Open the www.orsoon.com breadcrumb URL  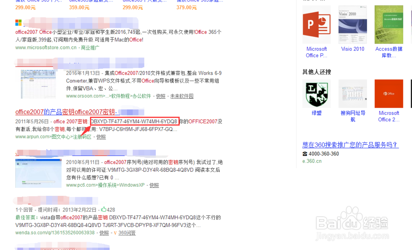coord(108,96)
